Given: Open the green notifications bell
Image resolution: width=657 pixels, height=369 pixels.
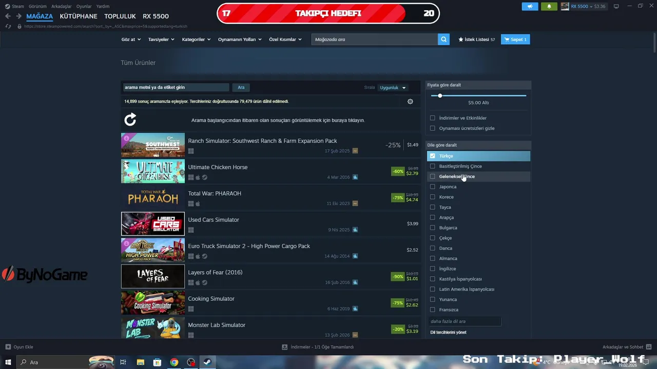Looking at the screenshot, I should [x=549, y=6].
